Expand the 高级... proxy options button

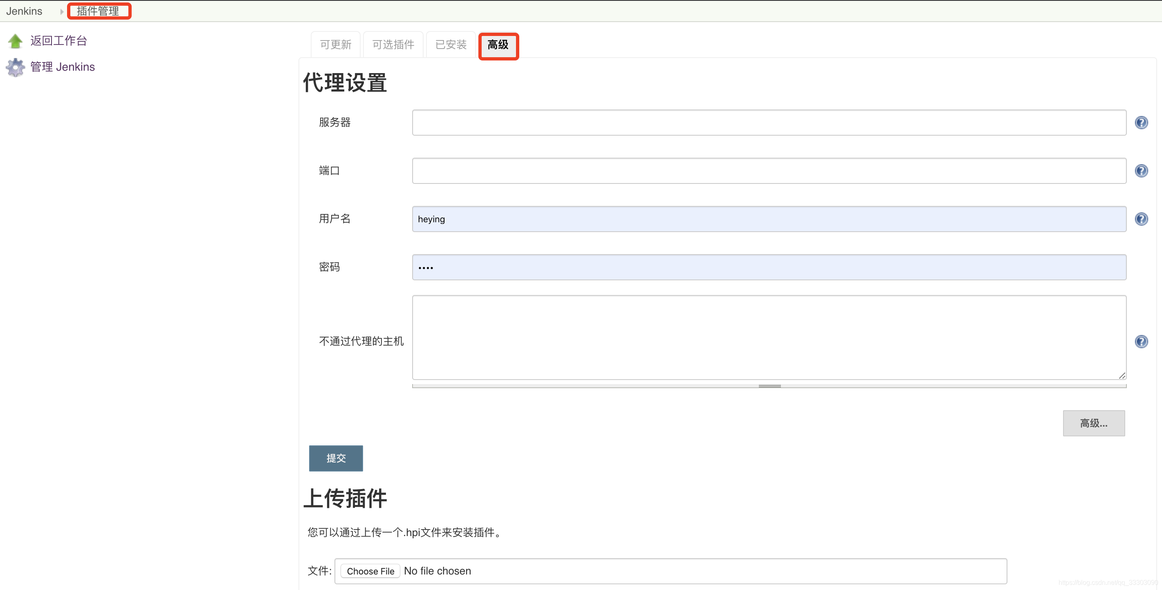[1094, 423]
